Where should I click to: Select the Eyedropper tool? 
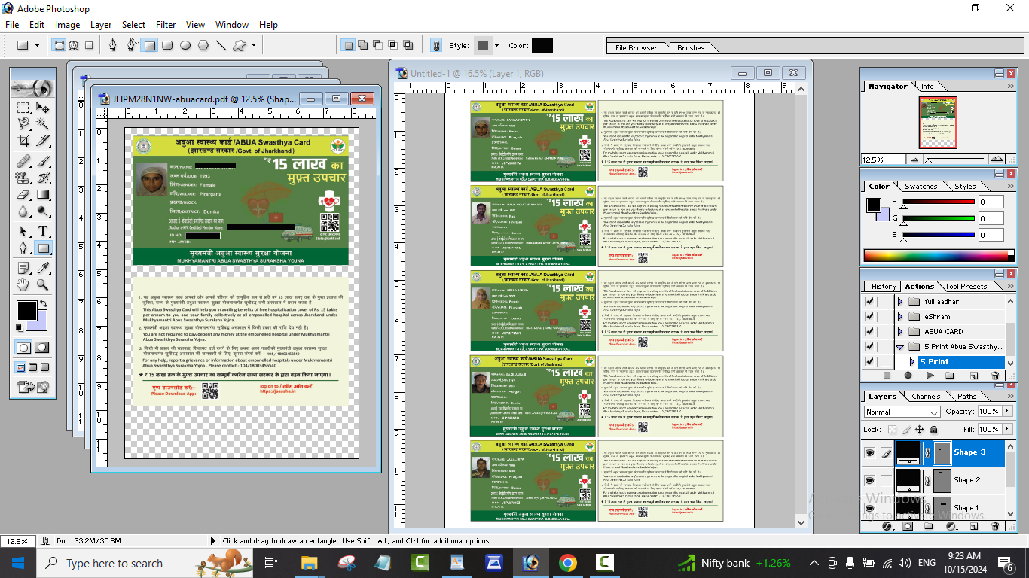click(43, 268)
